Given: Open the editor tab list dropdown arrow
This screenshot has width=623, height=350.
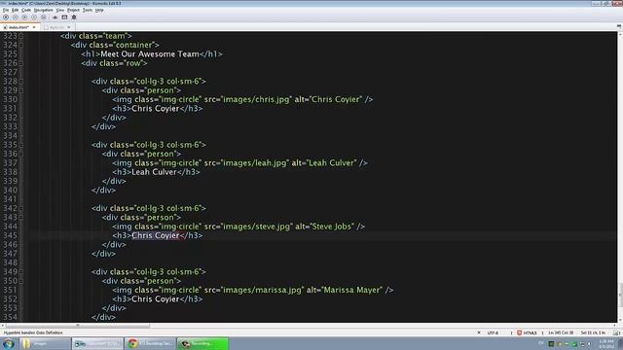Looking at the screenshot, I should point(619,26).
